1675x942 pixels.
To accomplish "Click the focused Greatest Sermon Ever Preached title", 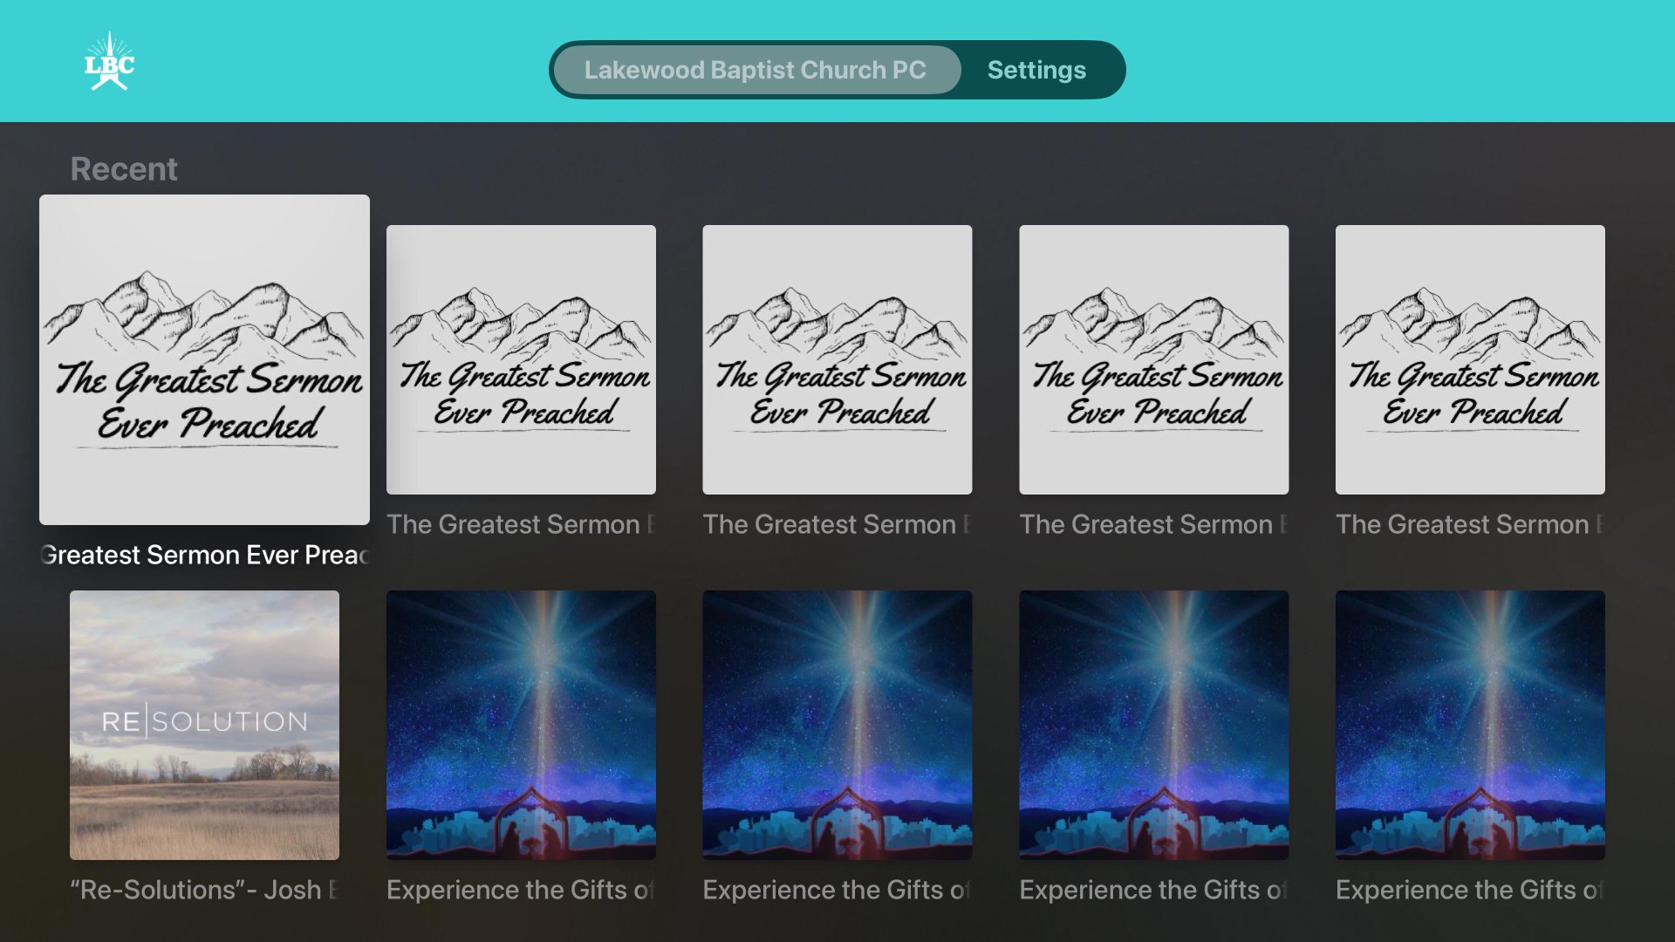I will tap(204, 555).
